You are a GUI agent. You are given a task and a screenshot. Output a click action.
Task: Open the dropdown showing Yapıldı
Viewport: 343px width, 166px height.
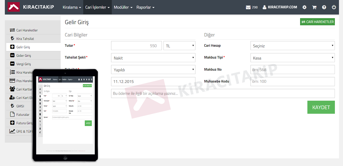[x=153, y=70]
